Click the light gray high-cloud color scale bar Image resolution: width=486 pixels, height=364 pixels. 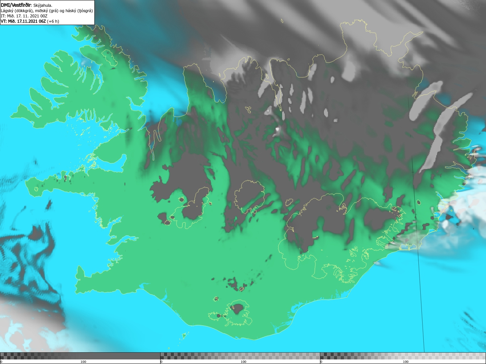pyautogui.click(x=403, y=356)
